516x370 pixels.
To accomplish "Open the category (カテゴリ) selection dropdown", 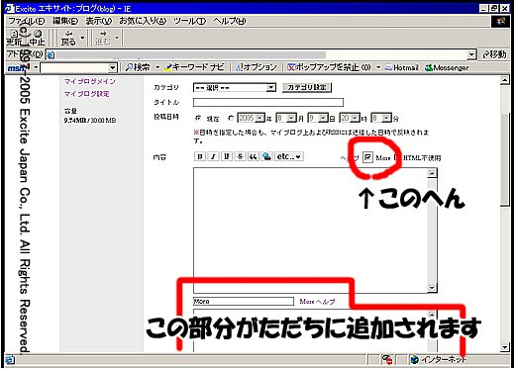I will 235,87.
